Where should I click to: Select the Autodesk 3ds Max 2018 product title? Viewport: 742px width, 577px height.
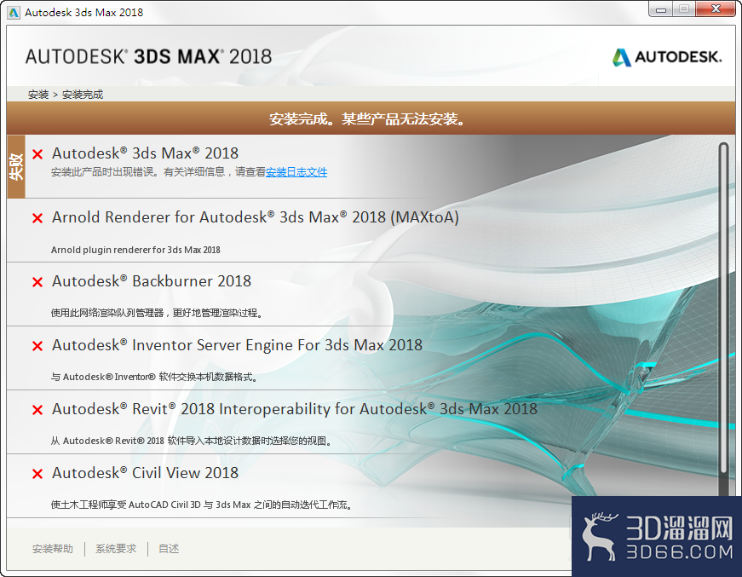coord(146,153)
